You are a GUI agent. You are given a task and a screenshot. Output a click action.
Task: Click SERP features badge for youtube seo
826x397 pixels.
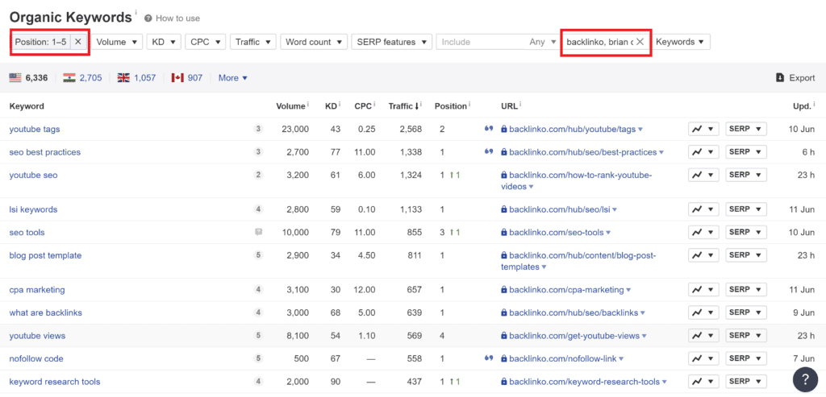(x=258, y=175)
